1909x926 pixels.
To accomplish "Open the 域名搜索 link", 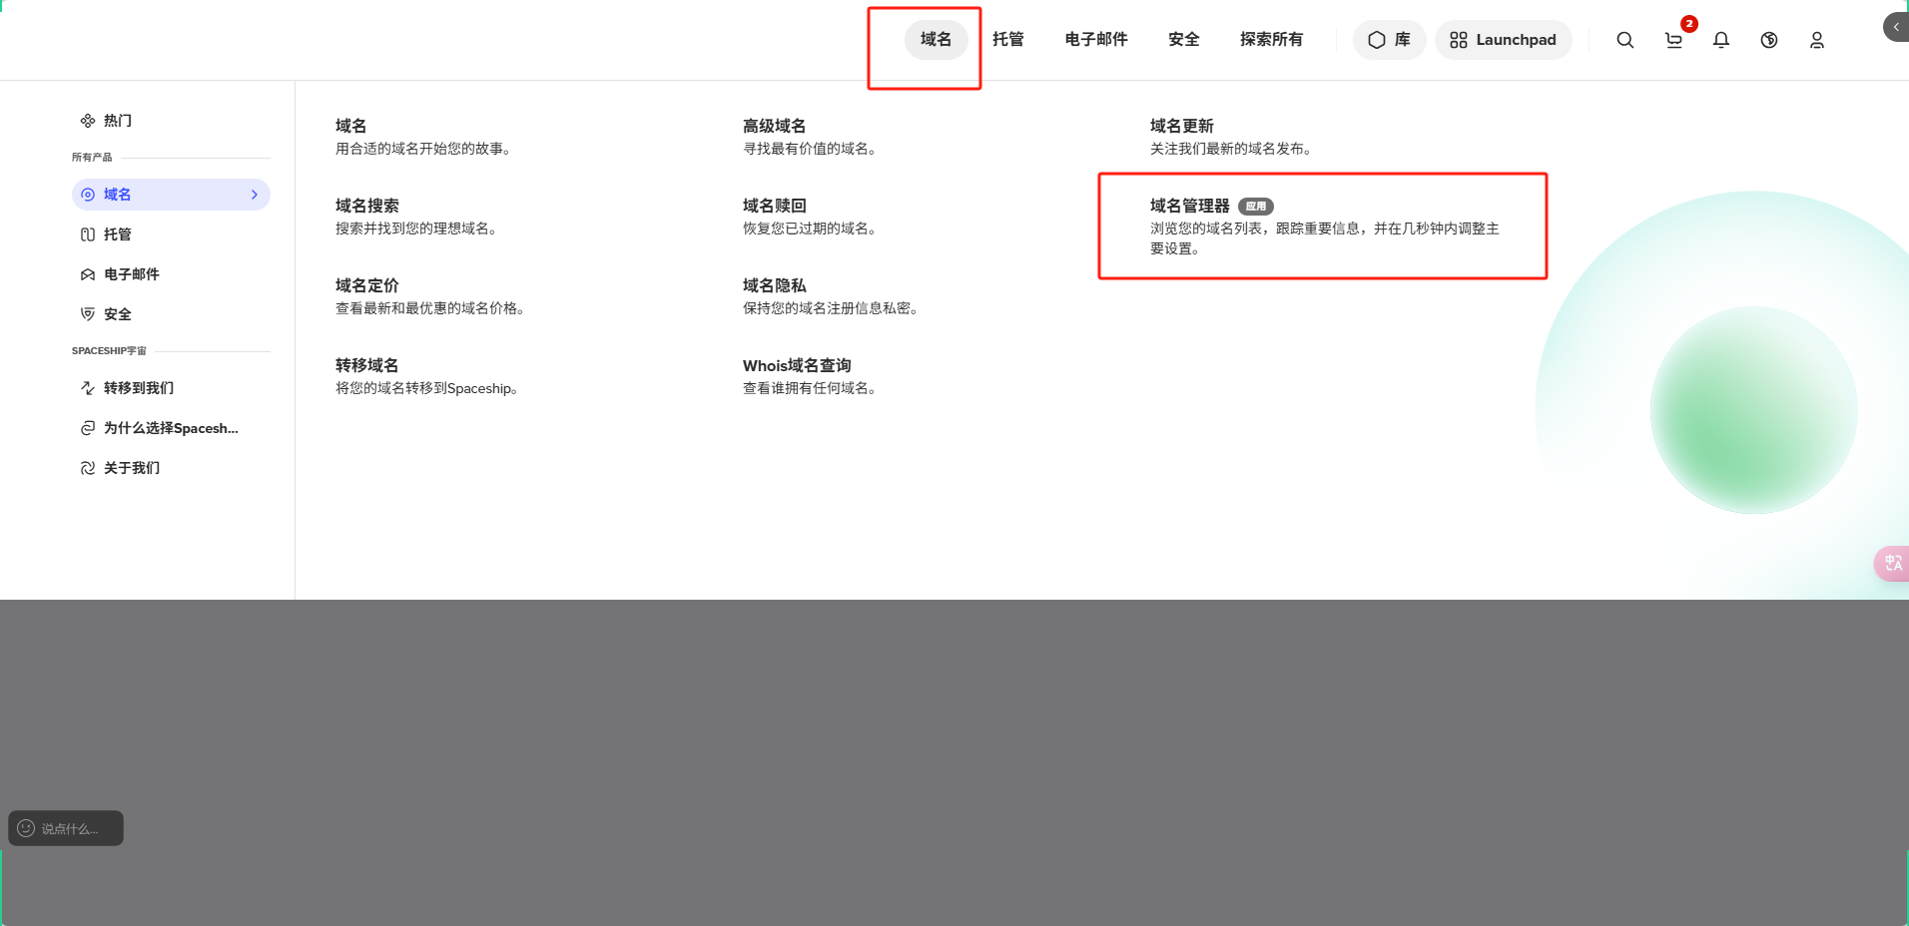I will [367, 206].
